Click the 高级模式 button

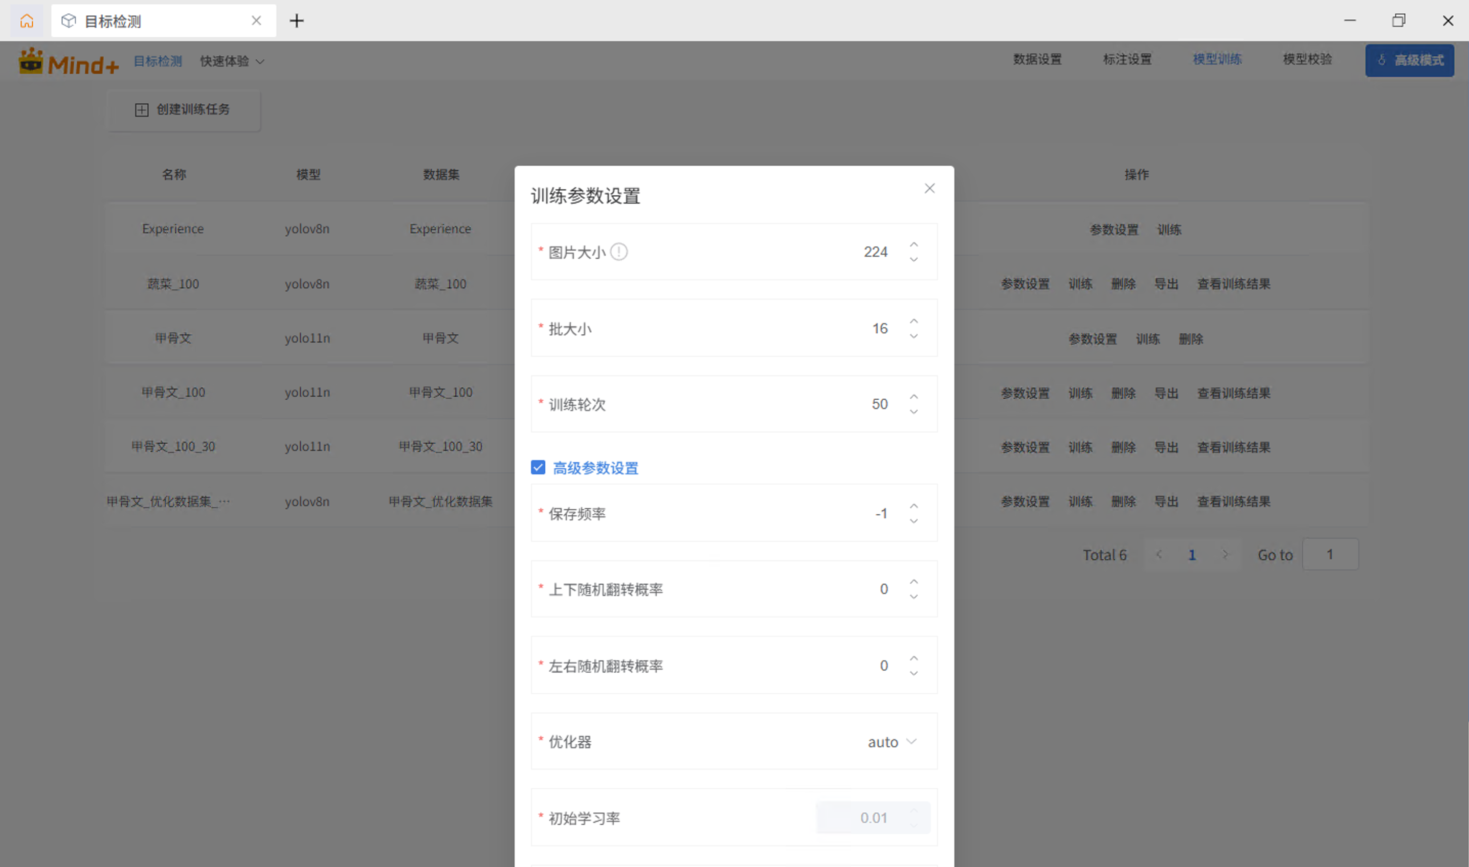(1409, 60)
